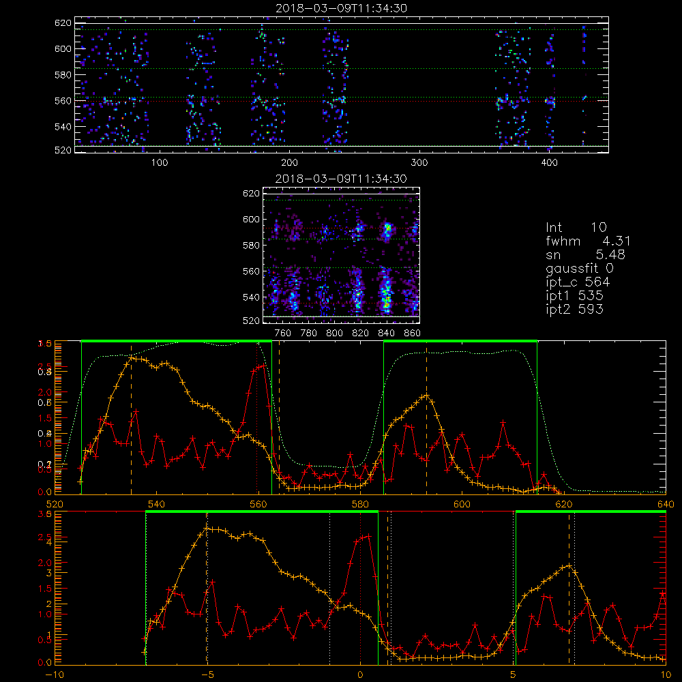Click the x-axis label 0 of bottom plot

click(360, 675)
